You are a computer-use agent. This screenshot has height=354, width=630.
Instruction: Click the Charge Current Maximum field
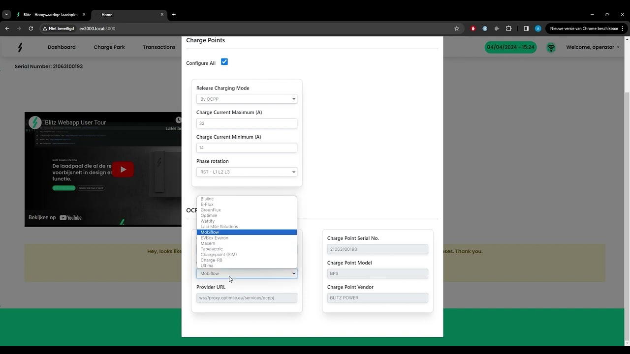click(247, 123)
